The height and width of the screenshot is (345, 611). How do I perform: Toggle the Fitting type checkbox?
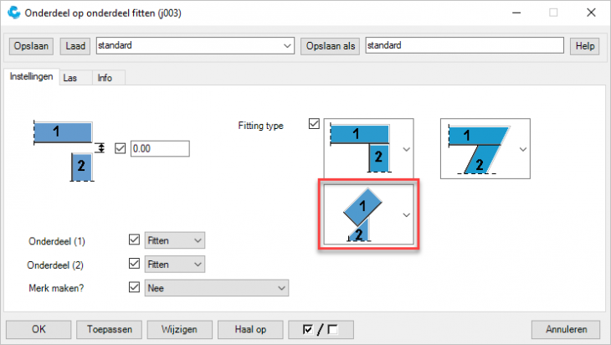point(315,124)
